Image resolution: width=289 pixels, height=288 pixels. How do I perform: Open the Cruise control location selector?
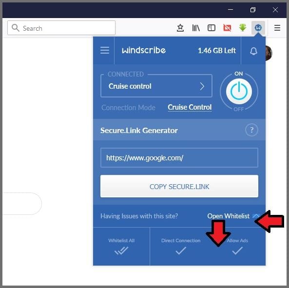(x=156, y=86)
